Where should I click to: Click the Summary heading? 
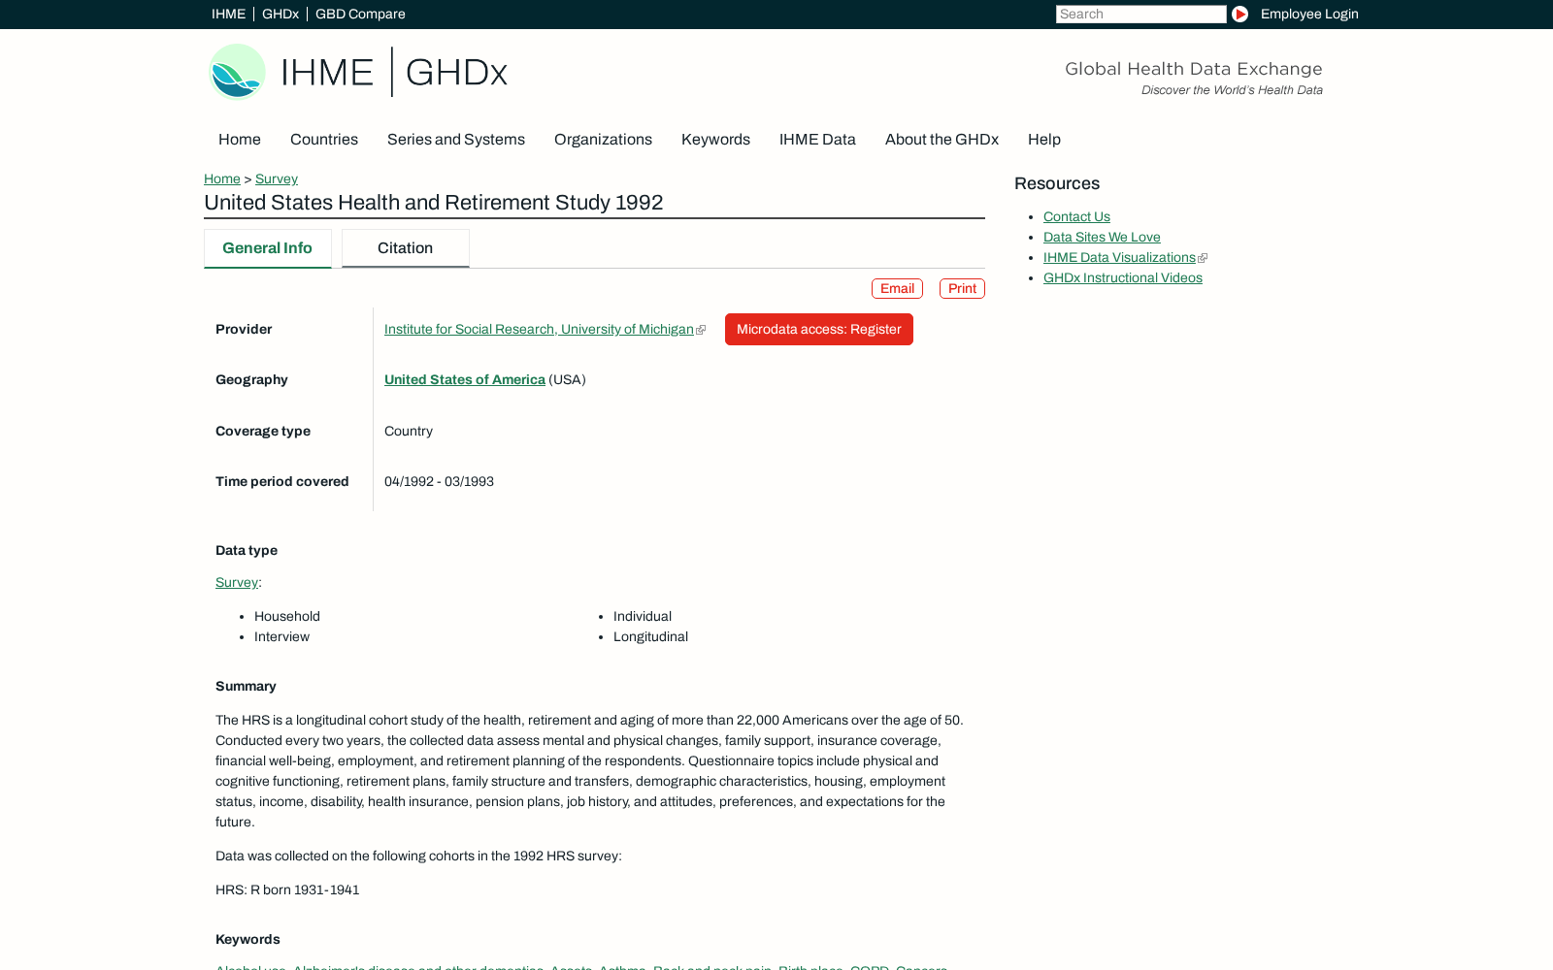coord(246,686)
